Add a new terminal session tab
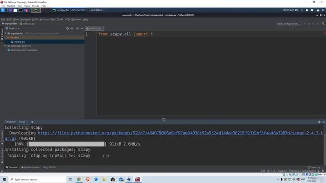 click(32, 122)
